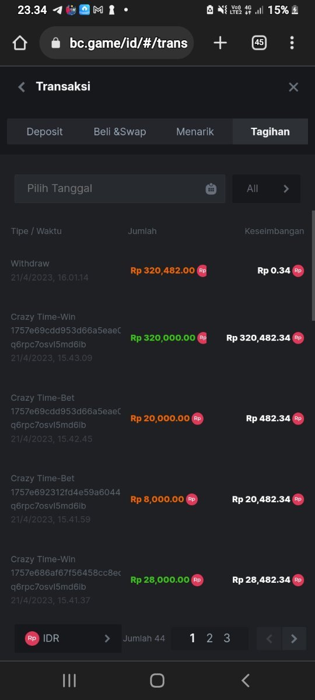Expand the All filter dropdown
Screen dimensions: 315x700
[267, 188]
